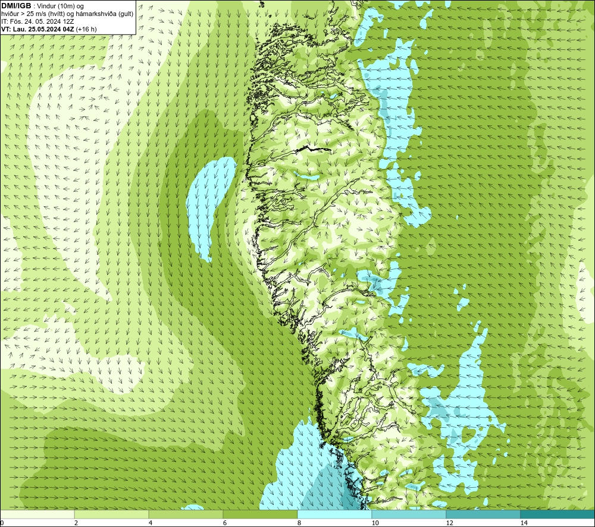
Task: Select the darkest teal swatch above 14
Action: point(558,514)
